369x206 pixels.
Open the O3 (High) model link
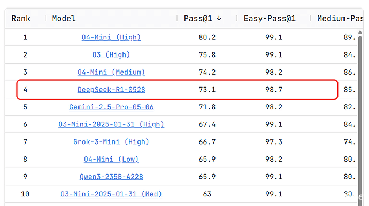(x=111, y=55)
